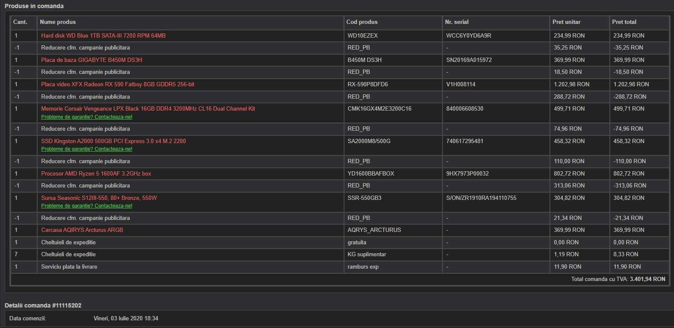This screenshot has width=674, height=328.
Task: Open Placa video XFX Radeon RX 590 link
Action: click(118, 84)
